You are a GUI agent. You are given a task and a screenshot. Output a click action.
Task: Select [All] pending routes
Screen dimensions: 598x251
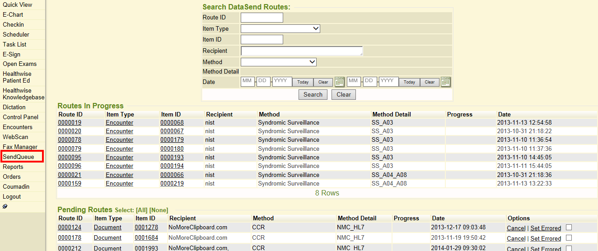click(140, 210)
